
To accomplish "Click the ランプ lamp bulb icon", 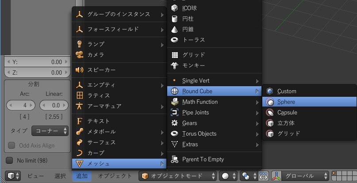I will tap(80, 44).
